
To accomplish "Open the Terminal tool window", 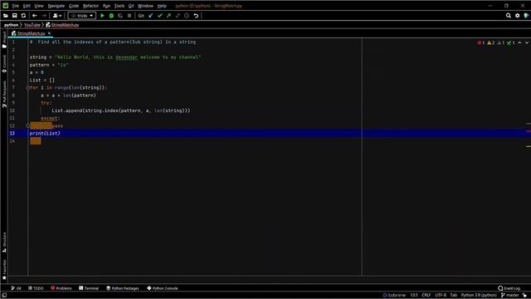I will coord(89,288).
